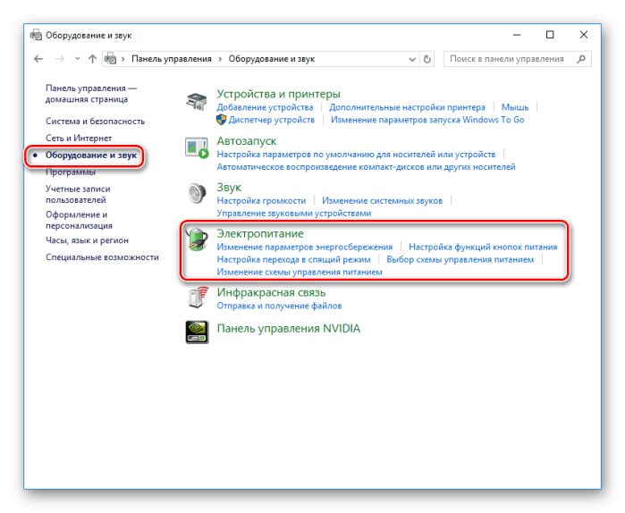Click the Мышь link
This screenshot has height=513, width=625.
coord(515,107)
